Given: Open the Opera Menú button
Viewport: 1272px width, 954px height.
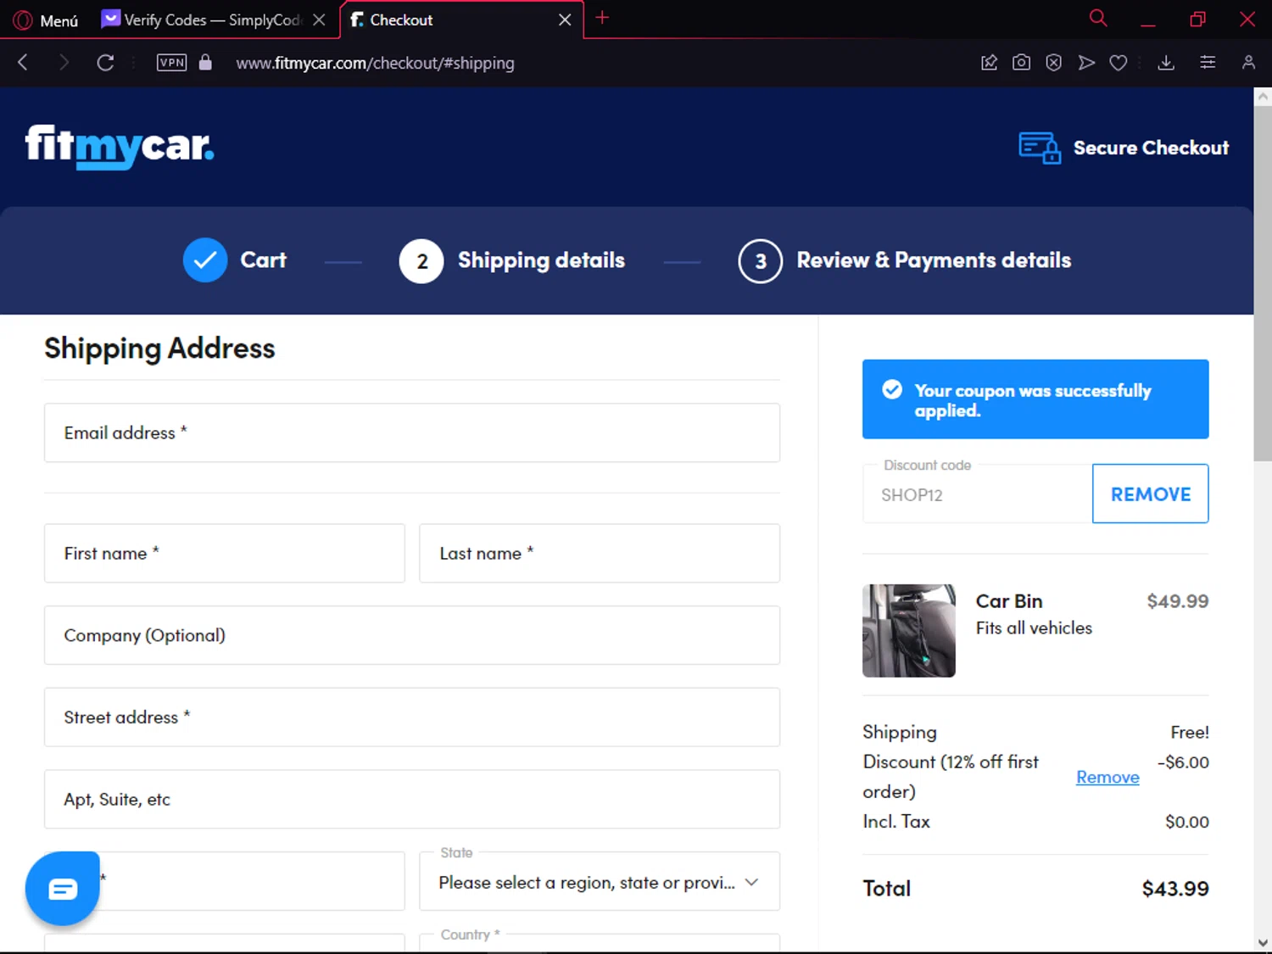Looking at the screenshot, I should 46,20.
